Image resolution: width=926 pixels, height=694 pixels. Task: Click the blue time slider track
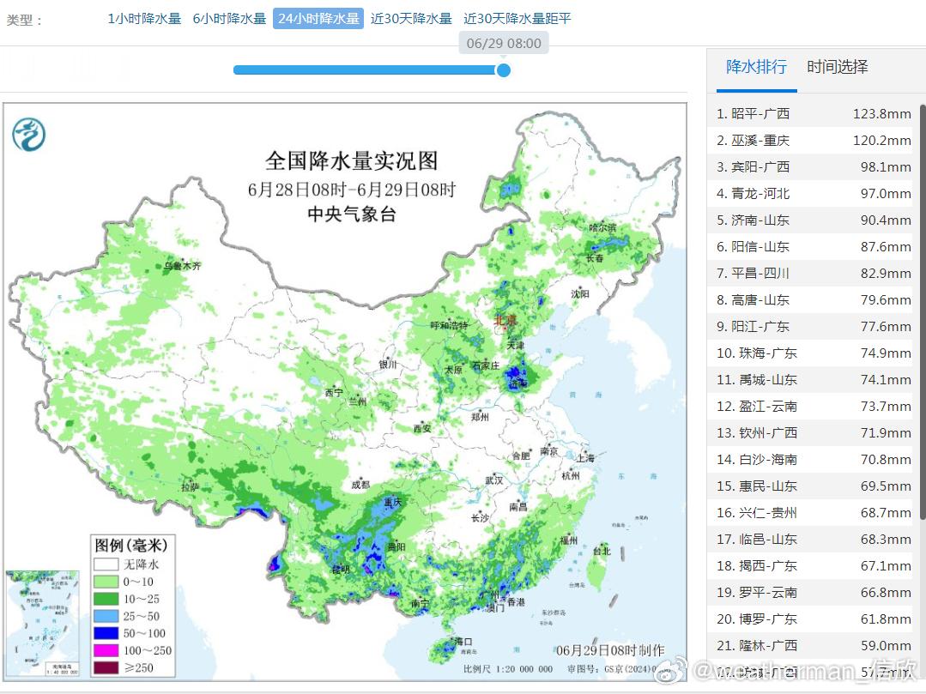[x=366, y=70]
